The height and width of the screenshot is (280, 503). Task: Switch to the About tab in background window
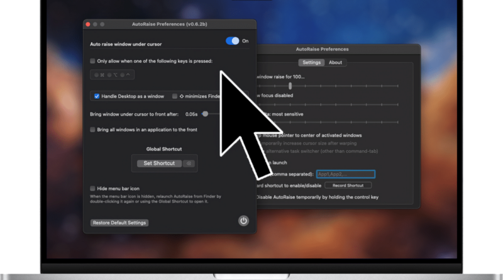pyautogui.click(x=335, y=62)
